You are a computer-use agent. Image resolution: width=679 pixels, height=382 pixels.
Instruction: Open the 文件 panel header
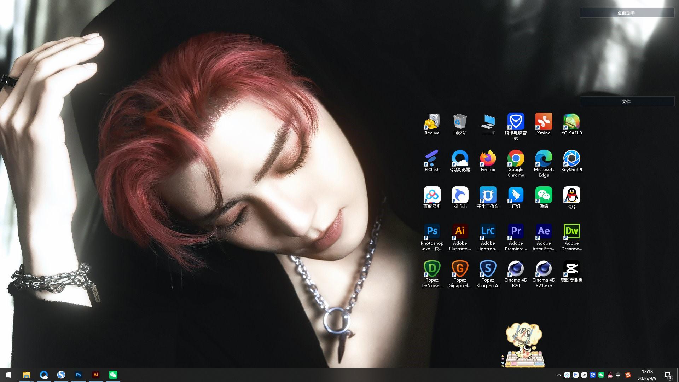627,102
